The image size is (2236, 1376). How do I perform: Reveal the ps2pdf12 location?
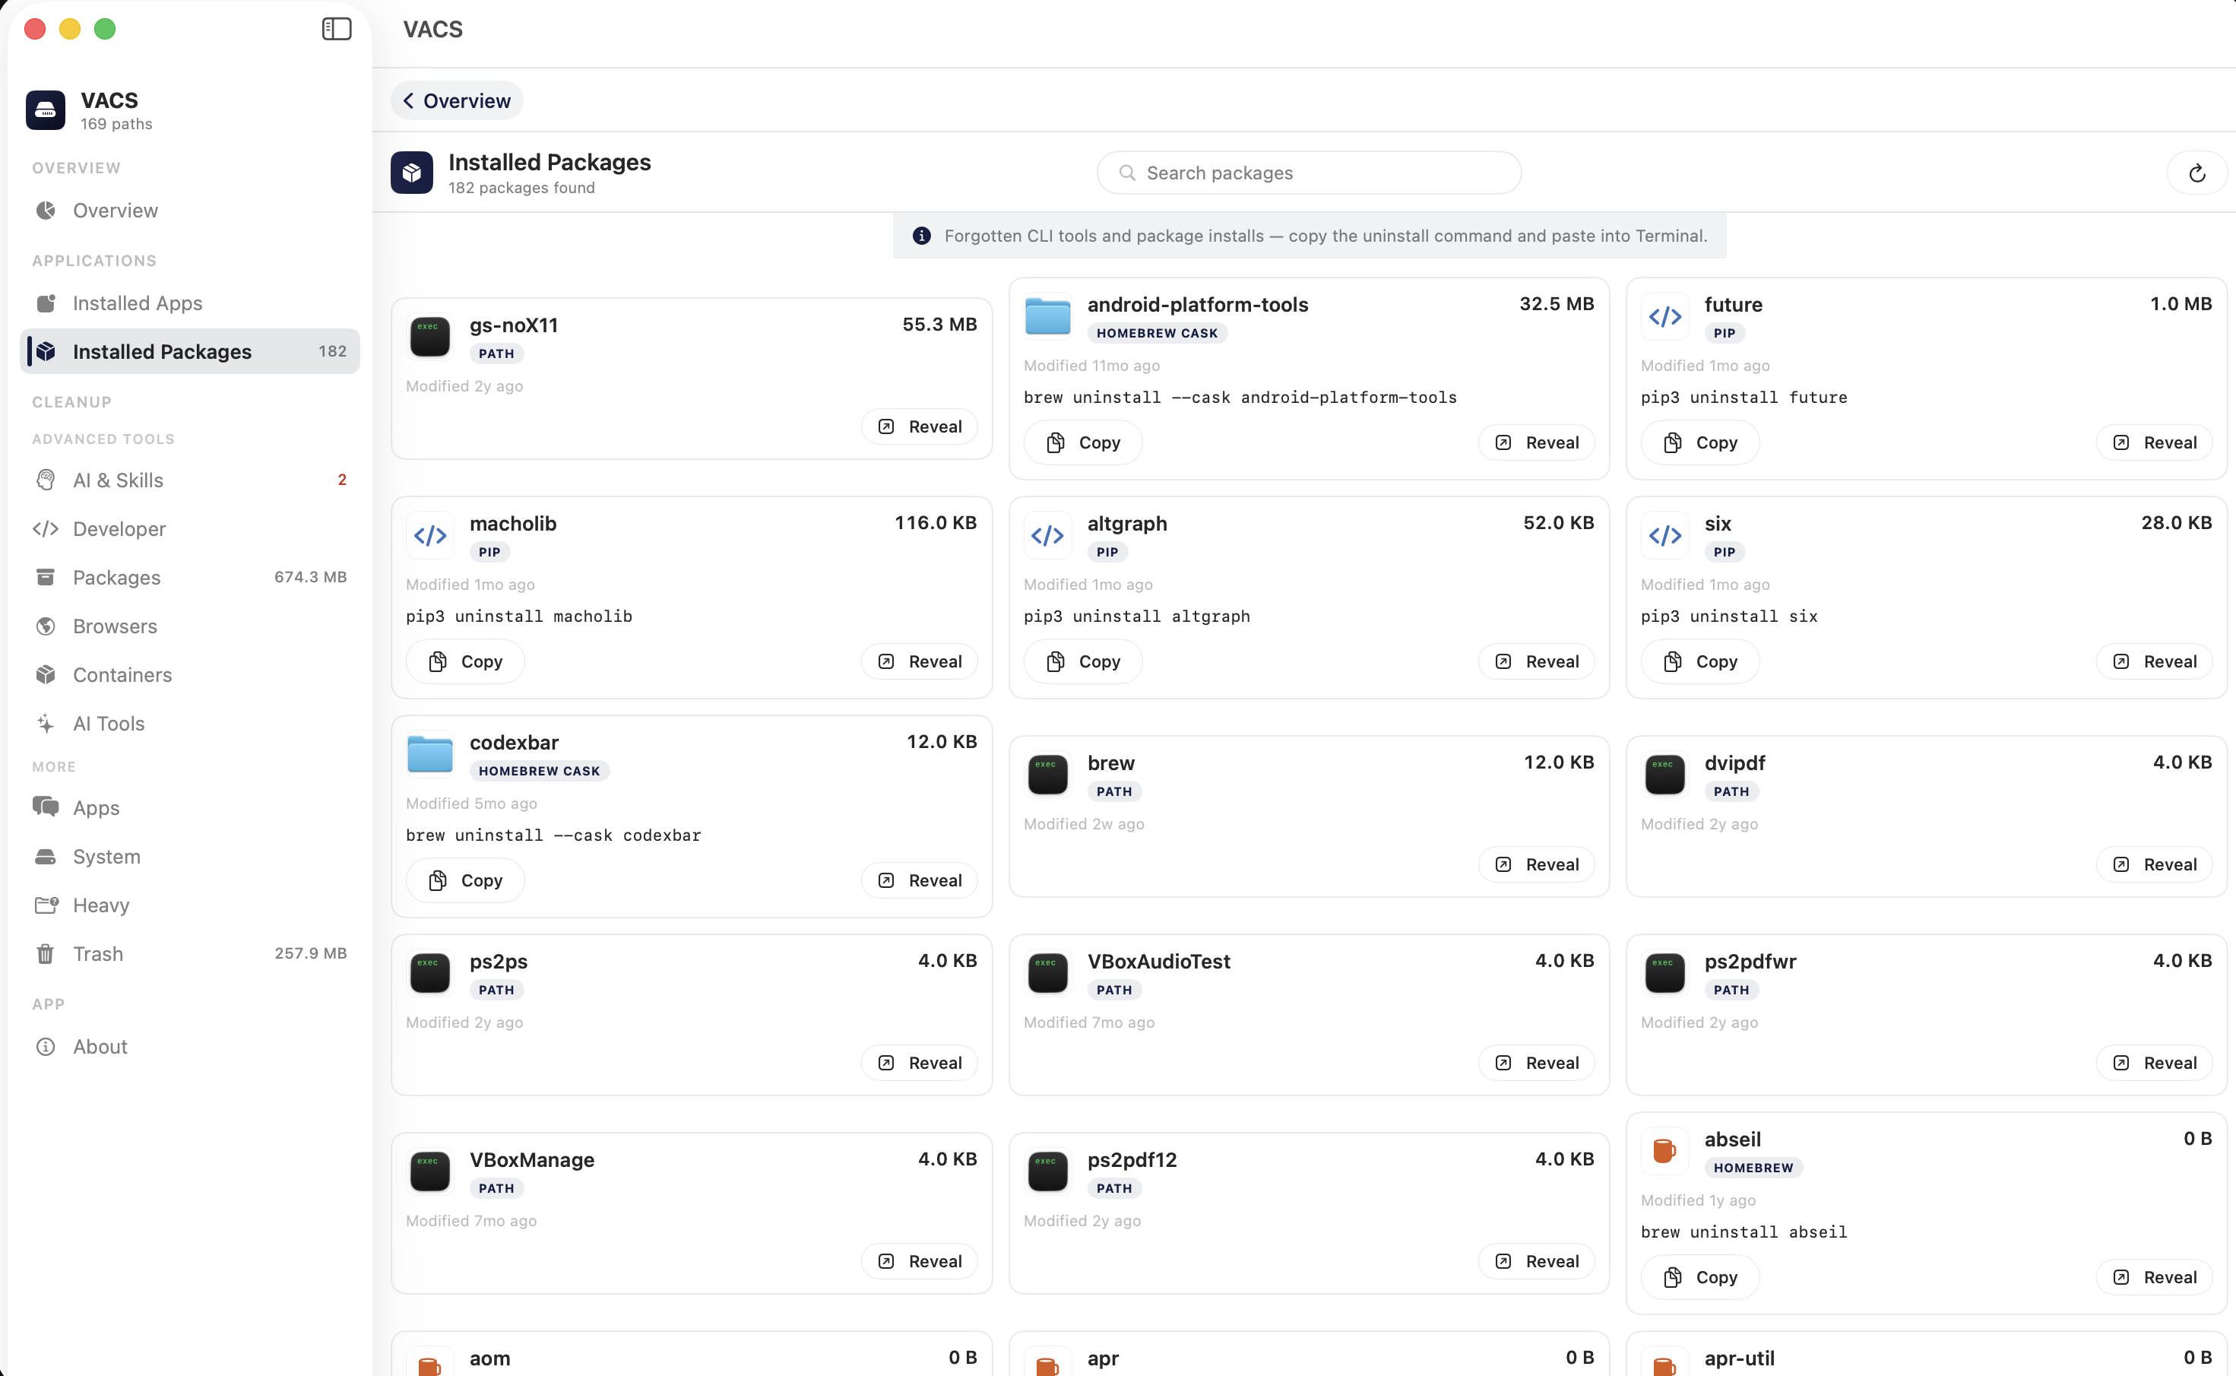click(x=1537, y=1261)
